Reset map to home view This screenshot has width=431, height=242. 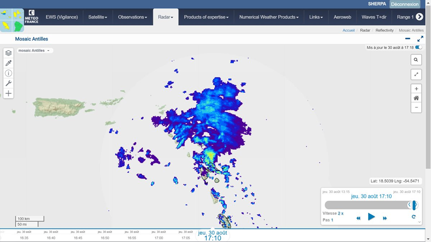pos(416,98)
